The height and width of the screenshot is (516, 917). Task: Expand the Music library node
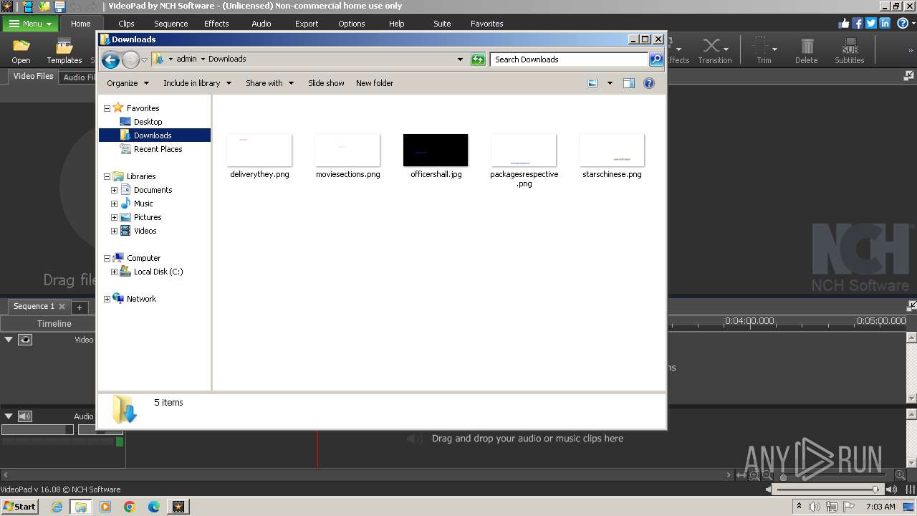click(x=114, y=204)
